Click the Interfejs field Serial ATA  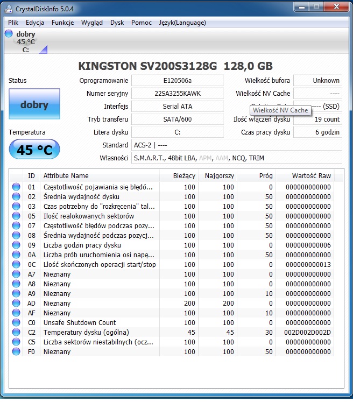(x=178, y=106)
